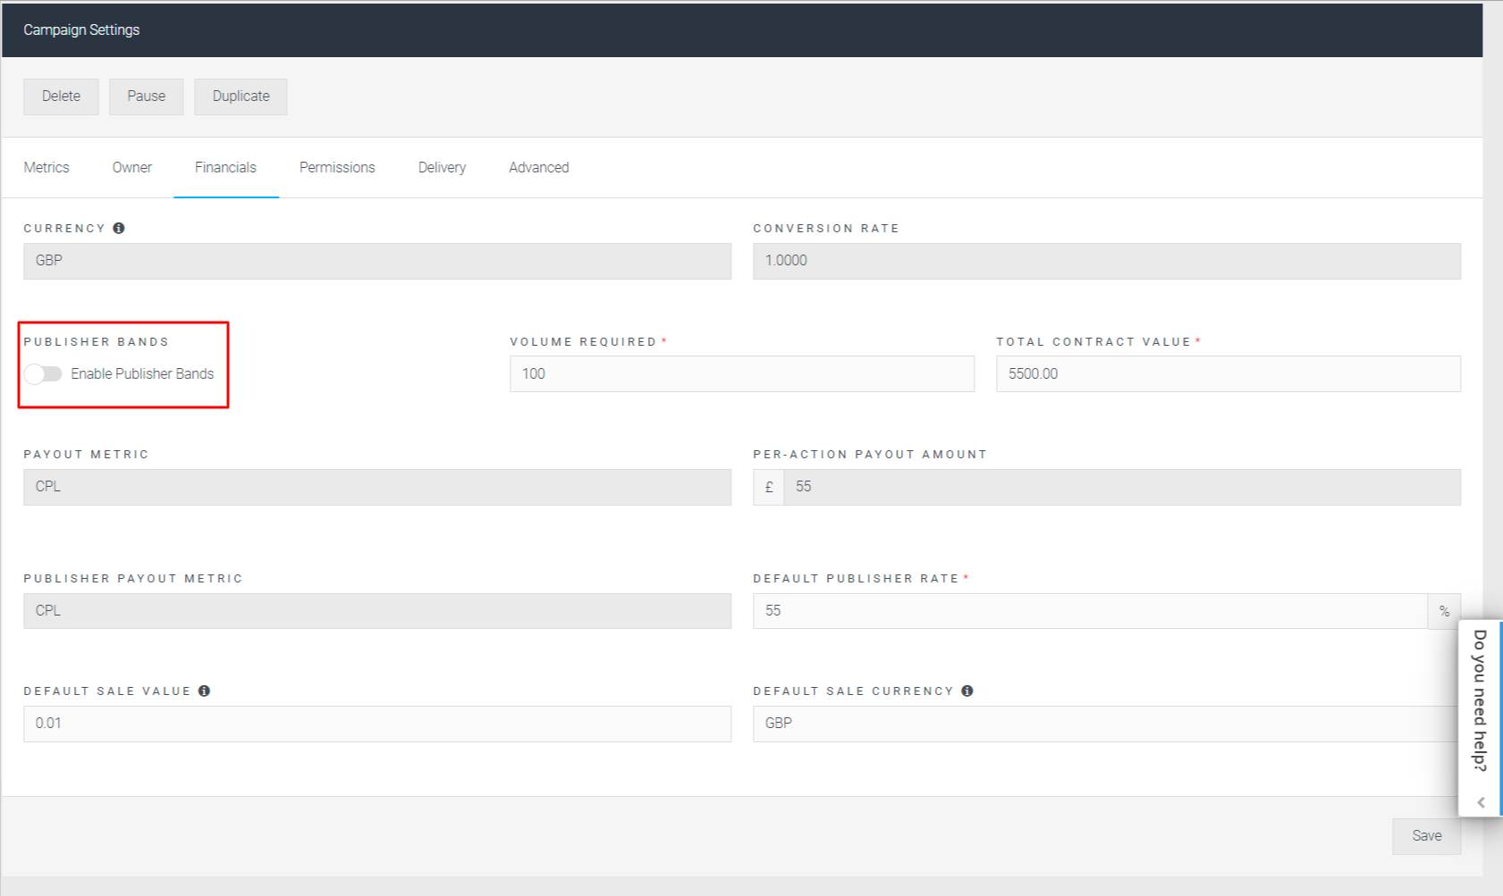Screen dimensions: 1503x896
Task: Click the Default Sale Currency info icon
Action: click(967, 691)
